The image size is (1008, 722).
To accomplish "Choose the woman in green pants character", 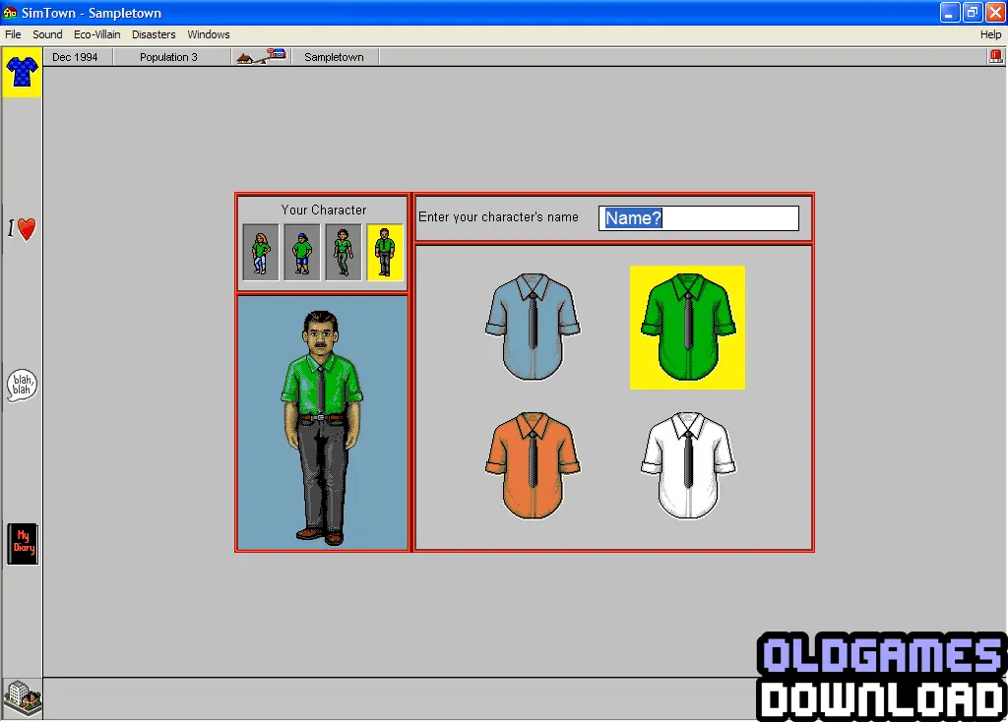I will (343, 253).
